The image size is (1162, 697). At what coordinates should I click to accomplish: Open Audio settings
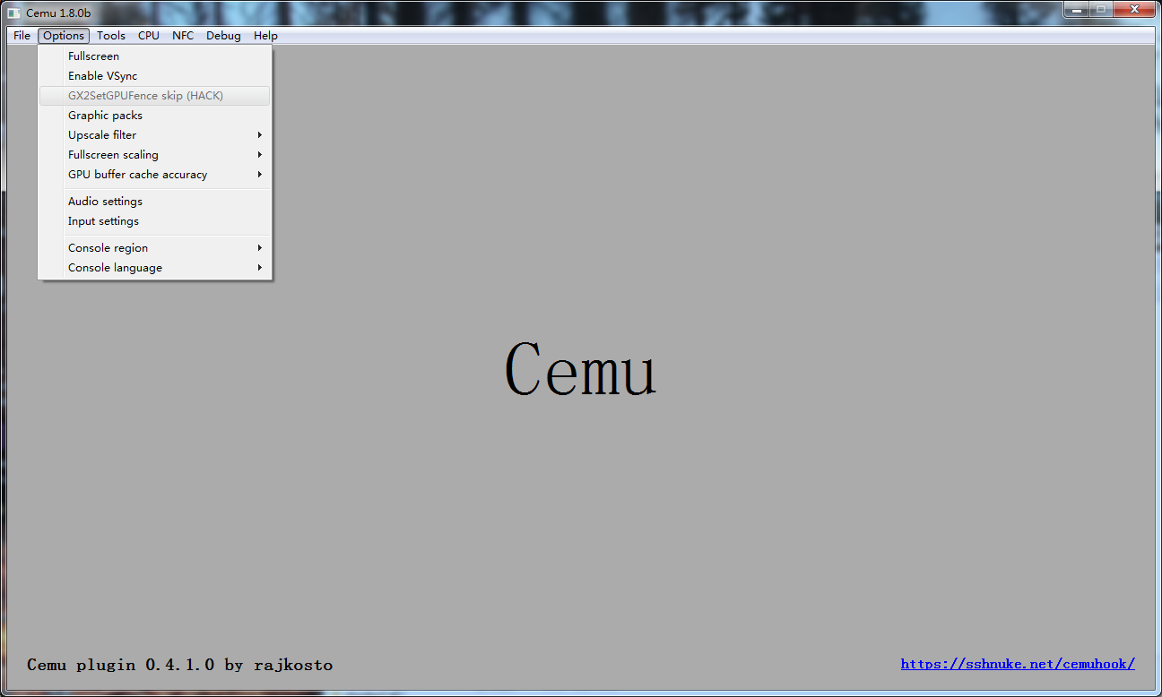(154, 202)
